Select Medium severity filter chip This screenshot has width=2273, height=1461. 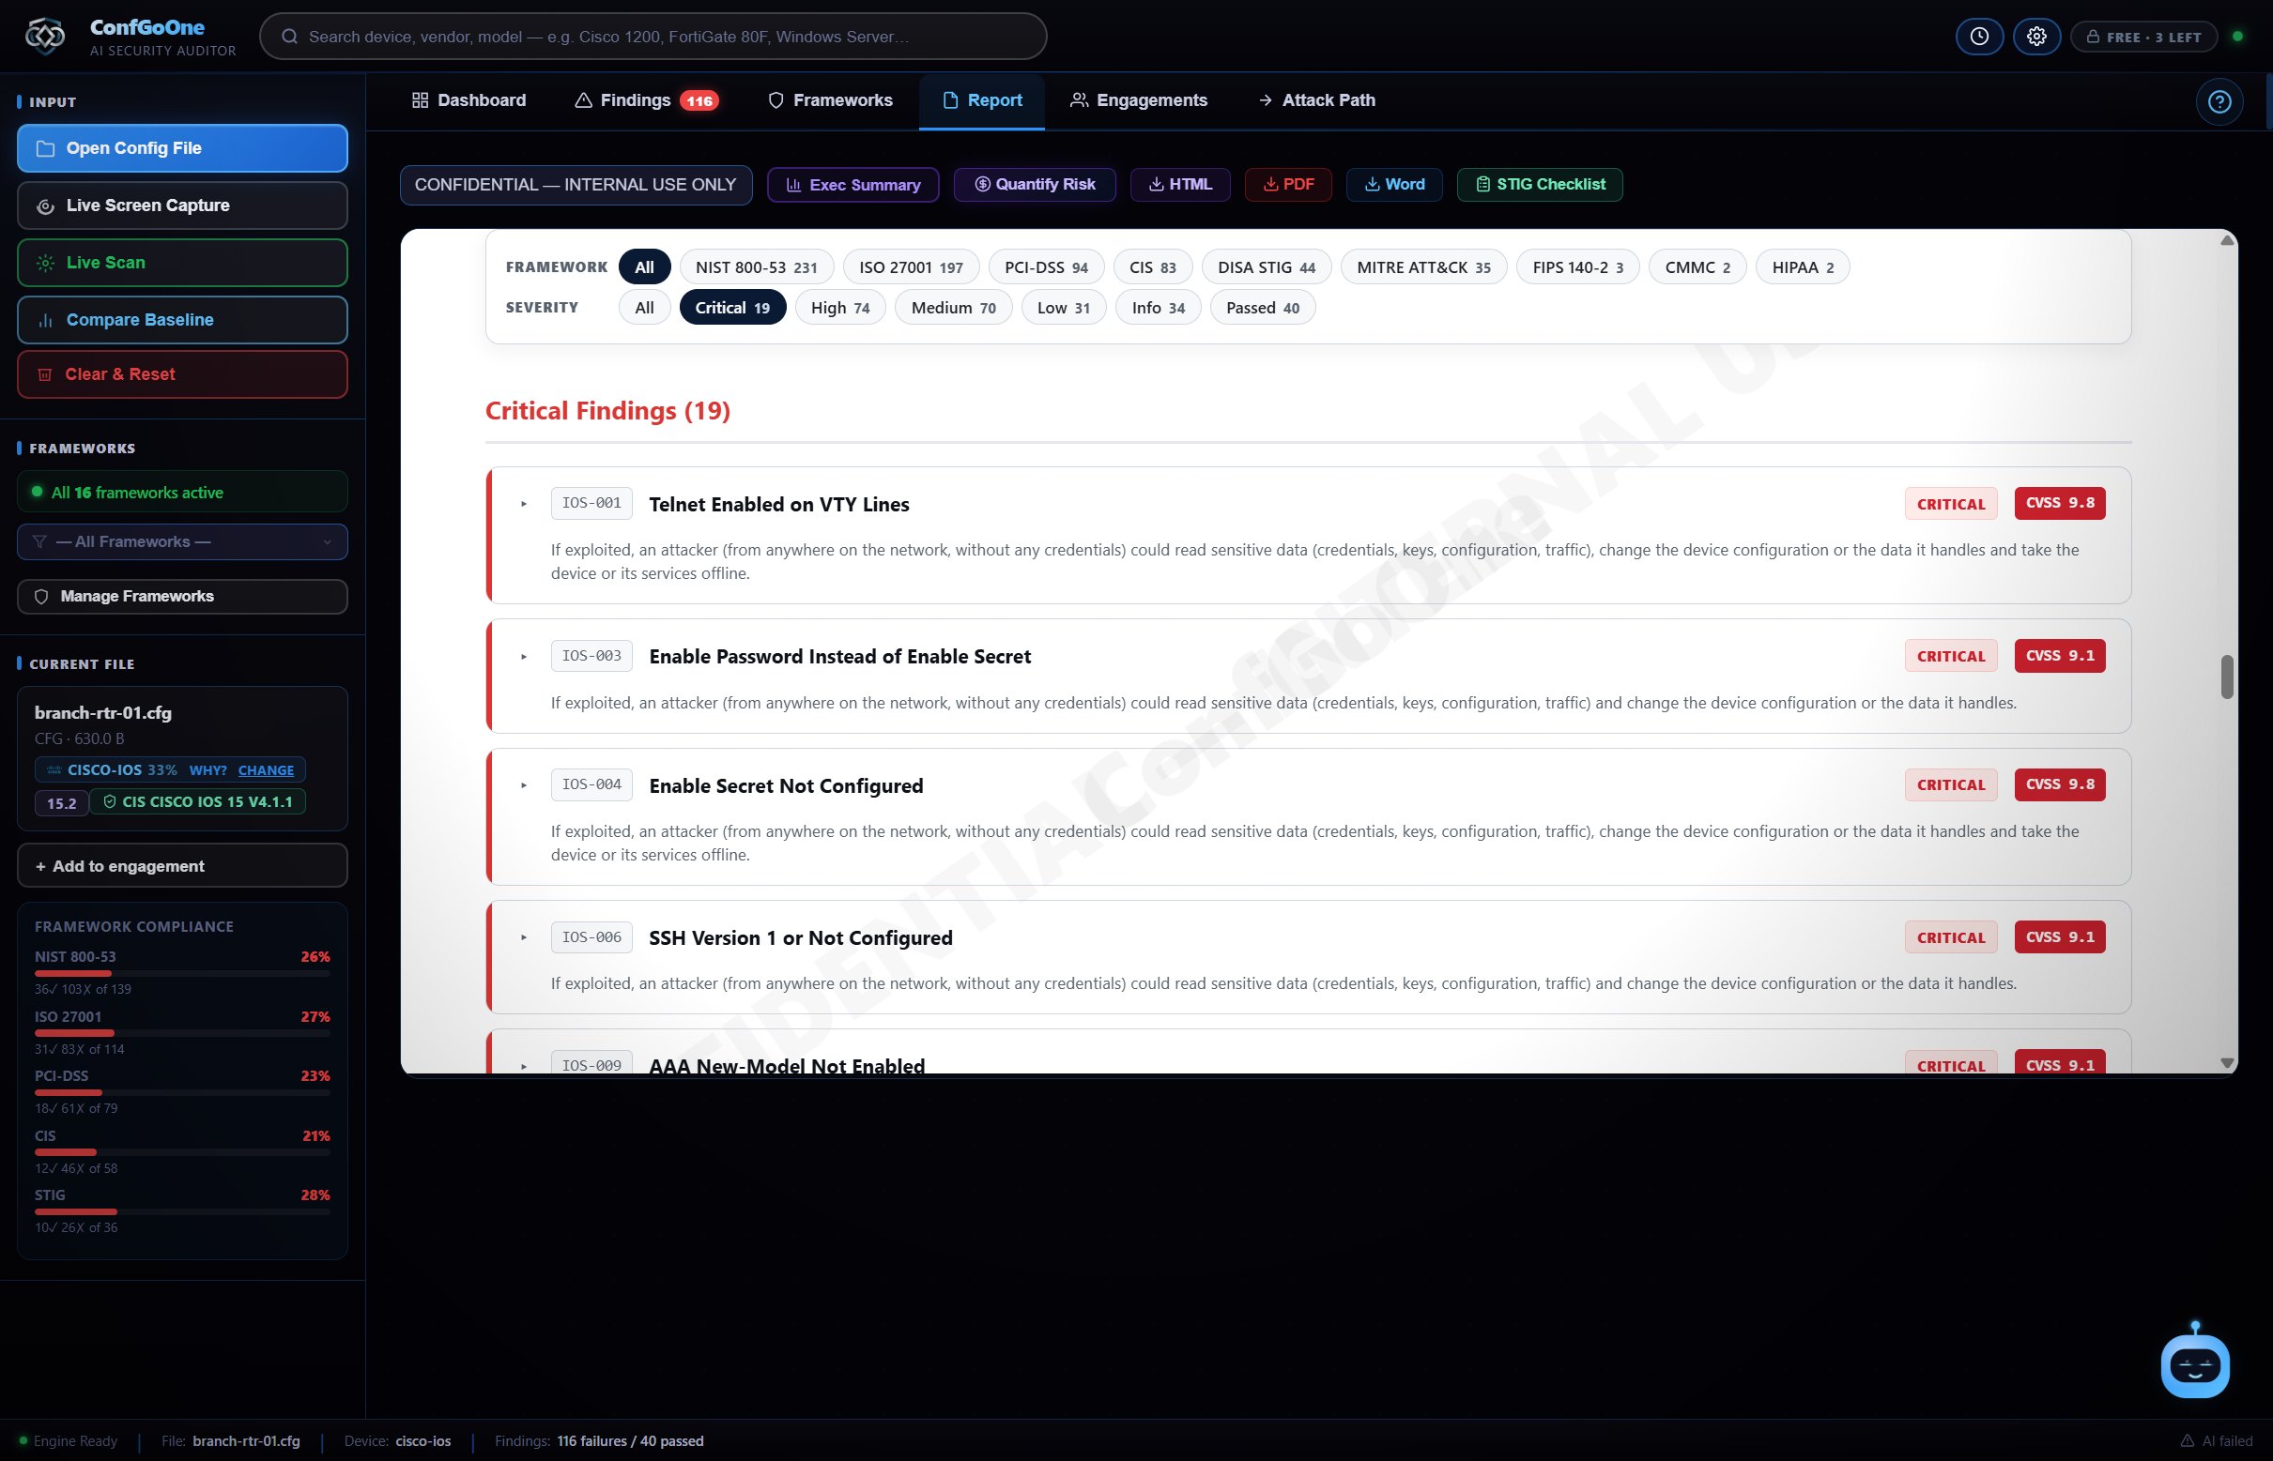tap(953, 308)
